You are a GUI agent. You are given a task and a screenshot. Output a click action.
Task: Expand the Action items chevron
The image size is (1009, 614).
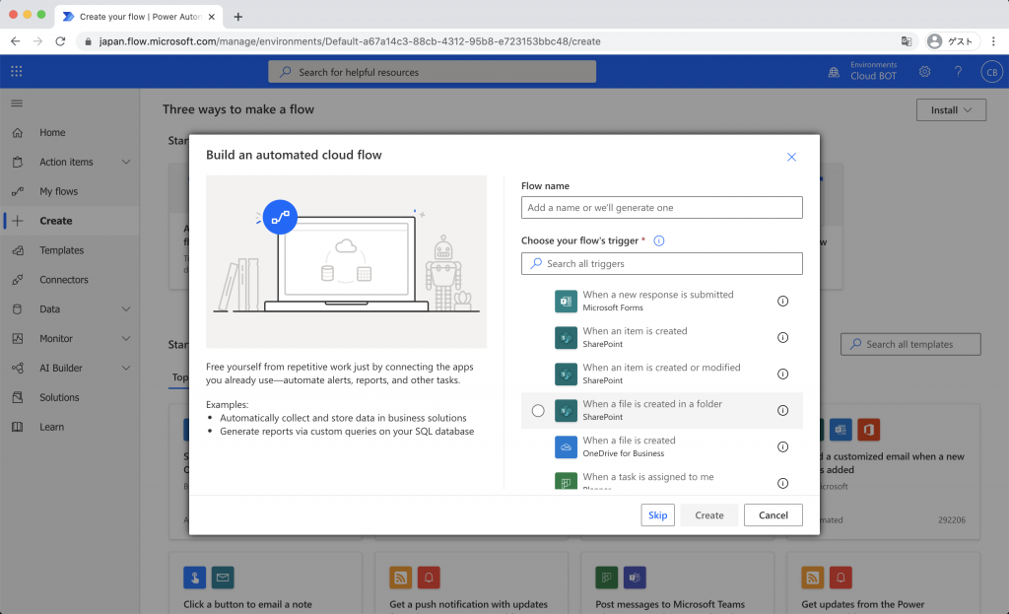[x=126, y=163]
